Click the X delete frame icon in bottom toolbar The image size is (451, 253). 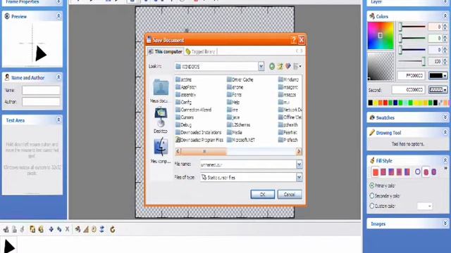pos(67,229)
